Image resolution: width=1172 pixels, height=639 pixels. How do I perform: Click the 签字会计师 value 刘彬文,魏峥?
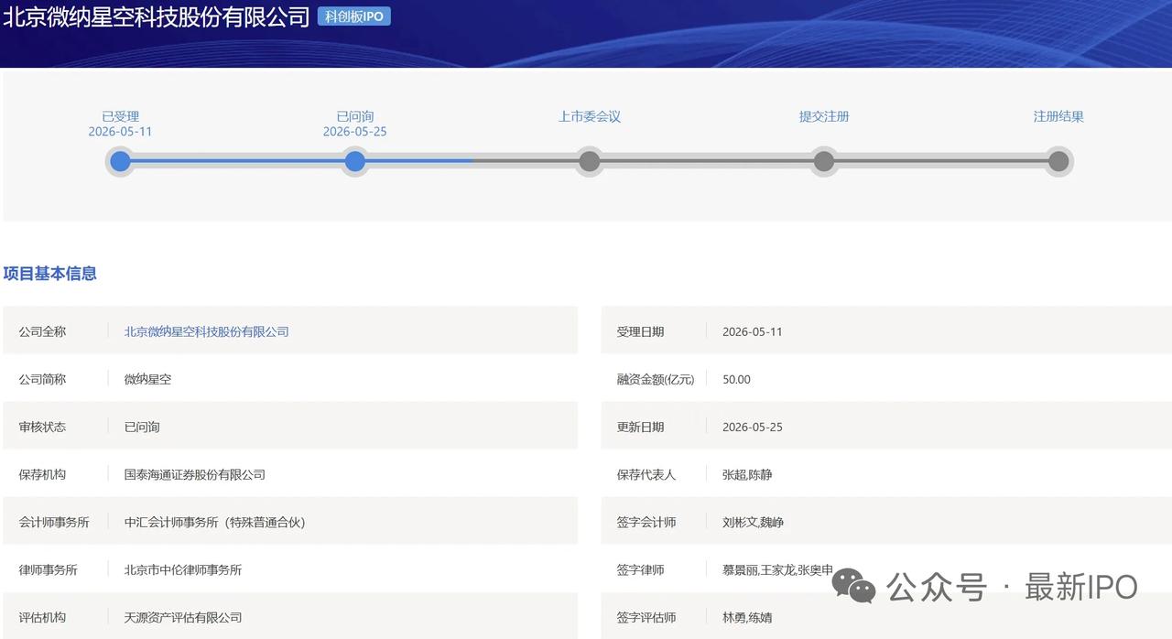(x=753, y=522)
